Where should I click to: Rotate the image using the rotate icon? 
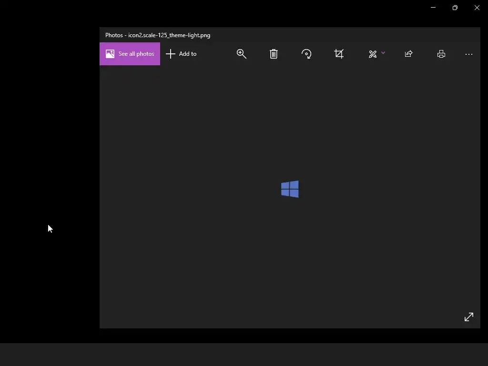[306, 54]
